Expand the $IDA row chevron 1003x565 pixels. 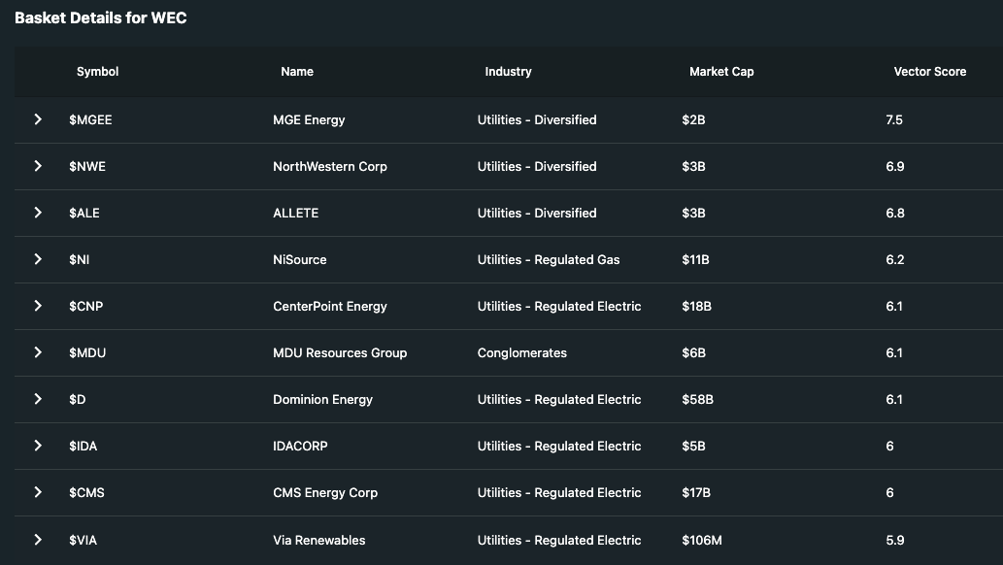coord(38,446)
